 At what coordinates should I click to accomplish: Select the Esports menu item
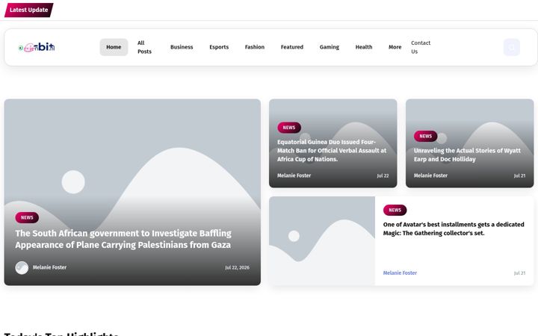pos(219,47)
